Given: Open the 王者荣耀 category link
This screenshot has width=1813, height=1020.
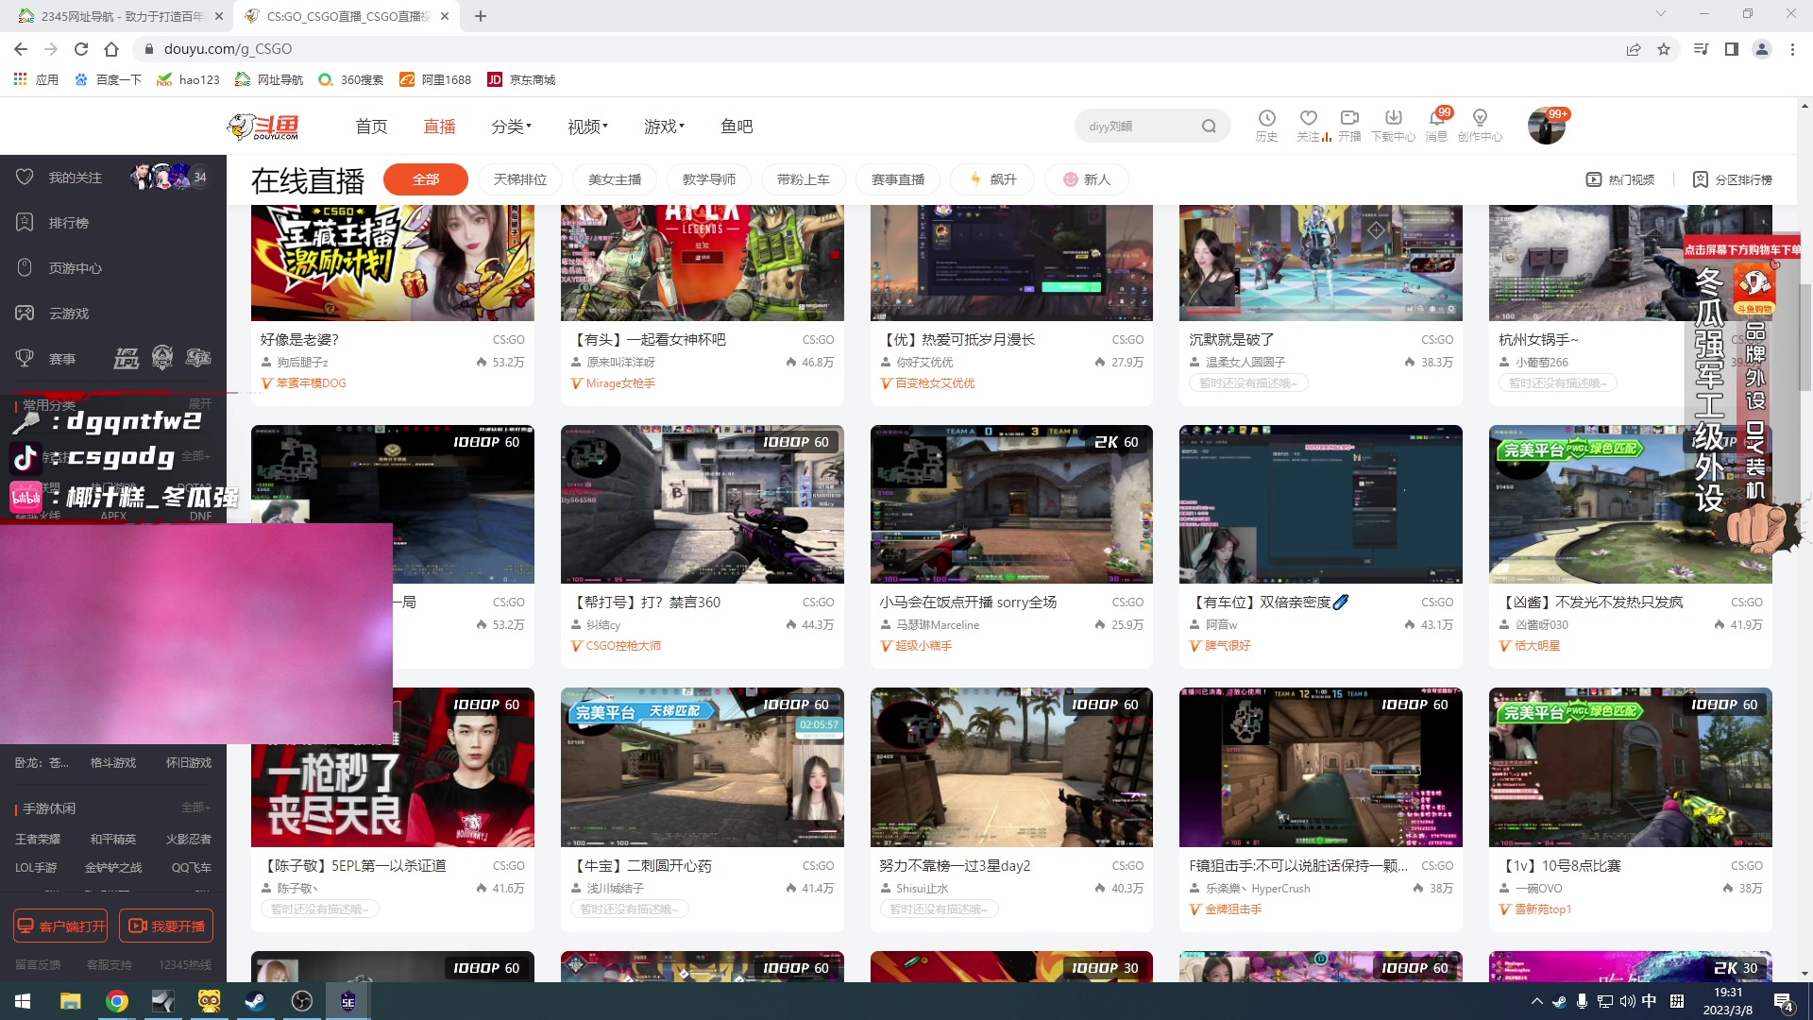Looking at the screenshot, I should click(38, 840).
